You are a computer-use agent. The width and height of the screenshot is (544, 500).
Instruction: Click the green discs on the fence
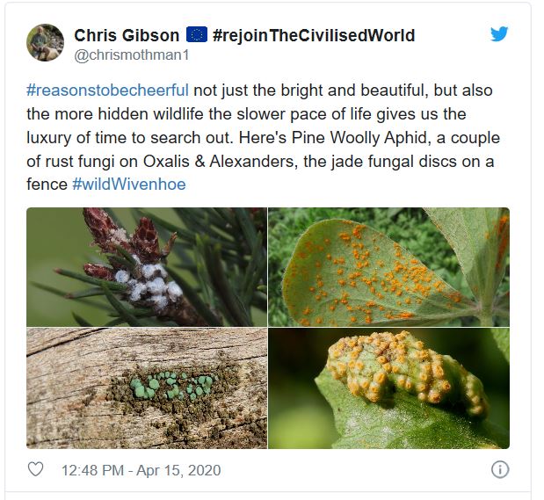tap(170, 386)
